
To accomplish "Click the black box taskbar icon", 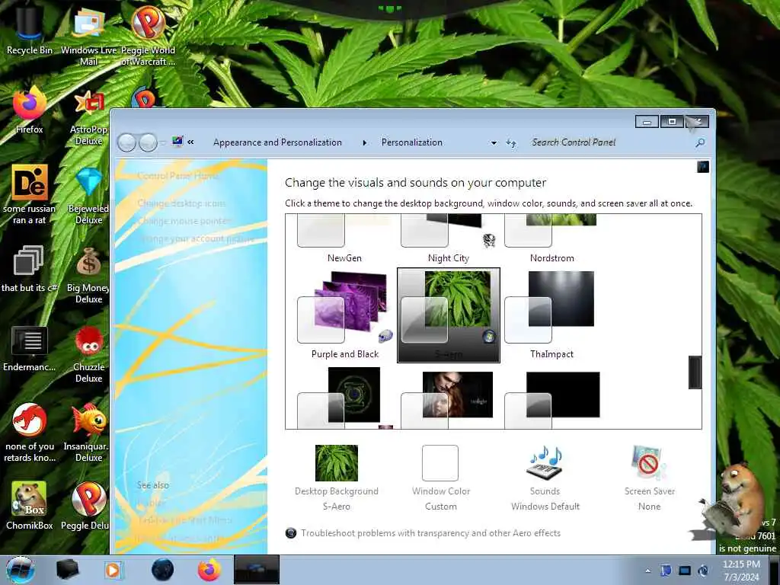I will click(68, 570).
